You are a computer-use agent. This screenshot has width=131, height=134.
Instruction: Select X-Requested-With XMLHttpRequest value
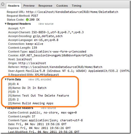coord(47,75)
